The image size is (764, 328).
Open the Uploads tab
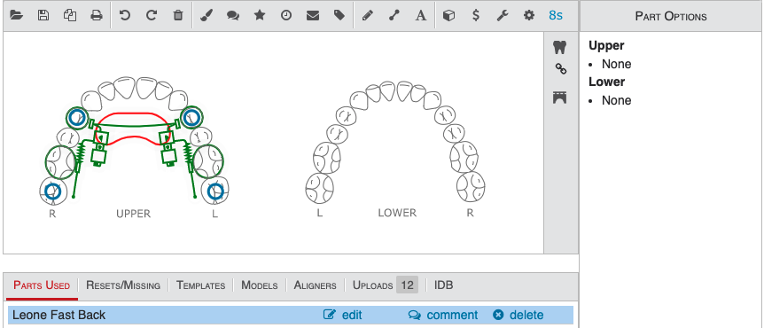pyautogui.click(x=385, y=285)
